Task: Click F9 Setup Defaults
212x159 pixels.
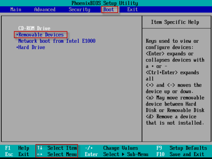Action: coord(182,148)
